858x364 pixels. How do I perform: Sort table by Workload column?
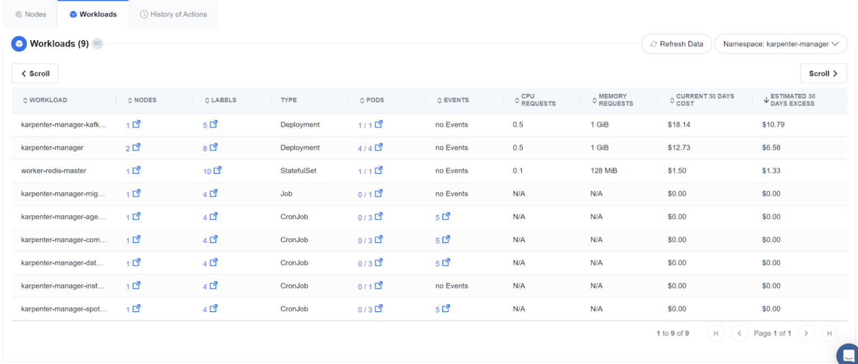point(45,100)
